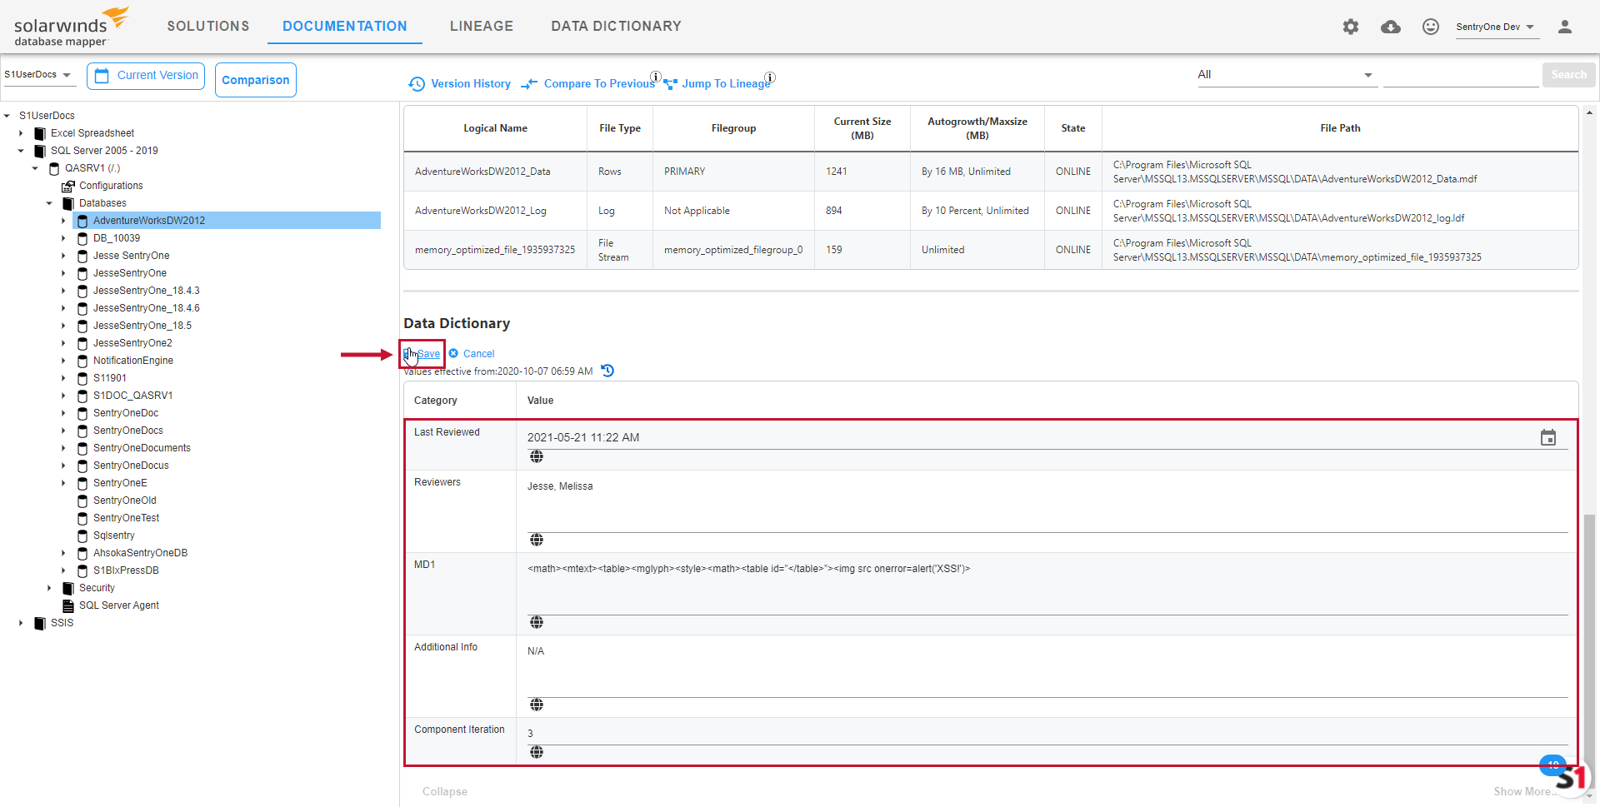Image resolution: width=1600 pixels, height=807 pixels.
Task: Expand the Excel Spreadsheet tree node
Action: (21, 133)
